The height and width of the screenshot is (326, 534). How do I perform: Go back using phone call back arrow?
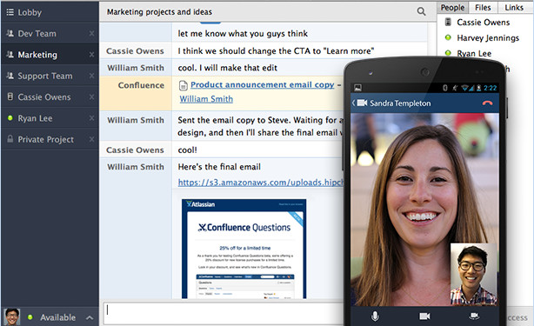354,103
